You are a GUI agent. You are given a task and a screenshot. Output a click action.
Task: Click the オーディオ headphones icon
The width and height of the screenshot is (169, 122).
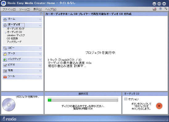point(5,25)
